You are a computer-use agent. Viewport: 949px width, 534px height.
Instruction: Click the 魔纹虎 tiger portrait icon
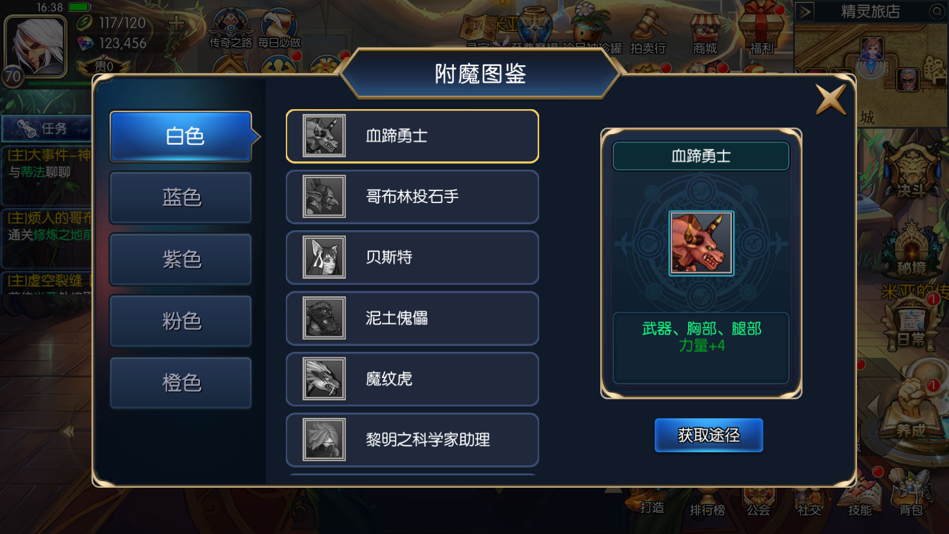click(324, 379)
